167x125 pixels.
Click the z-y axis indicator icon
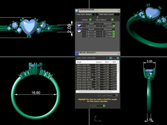(x=98, y=119)
